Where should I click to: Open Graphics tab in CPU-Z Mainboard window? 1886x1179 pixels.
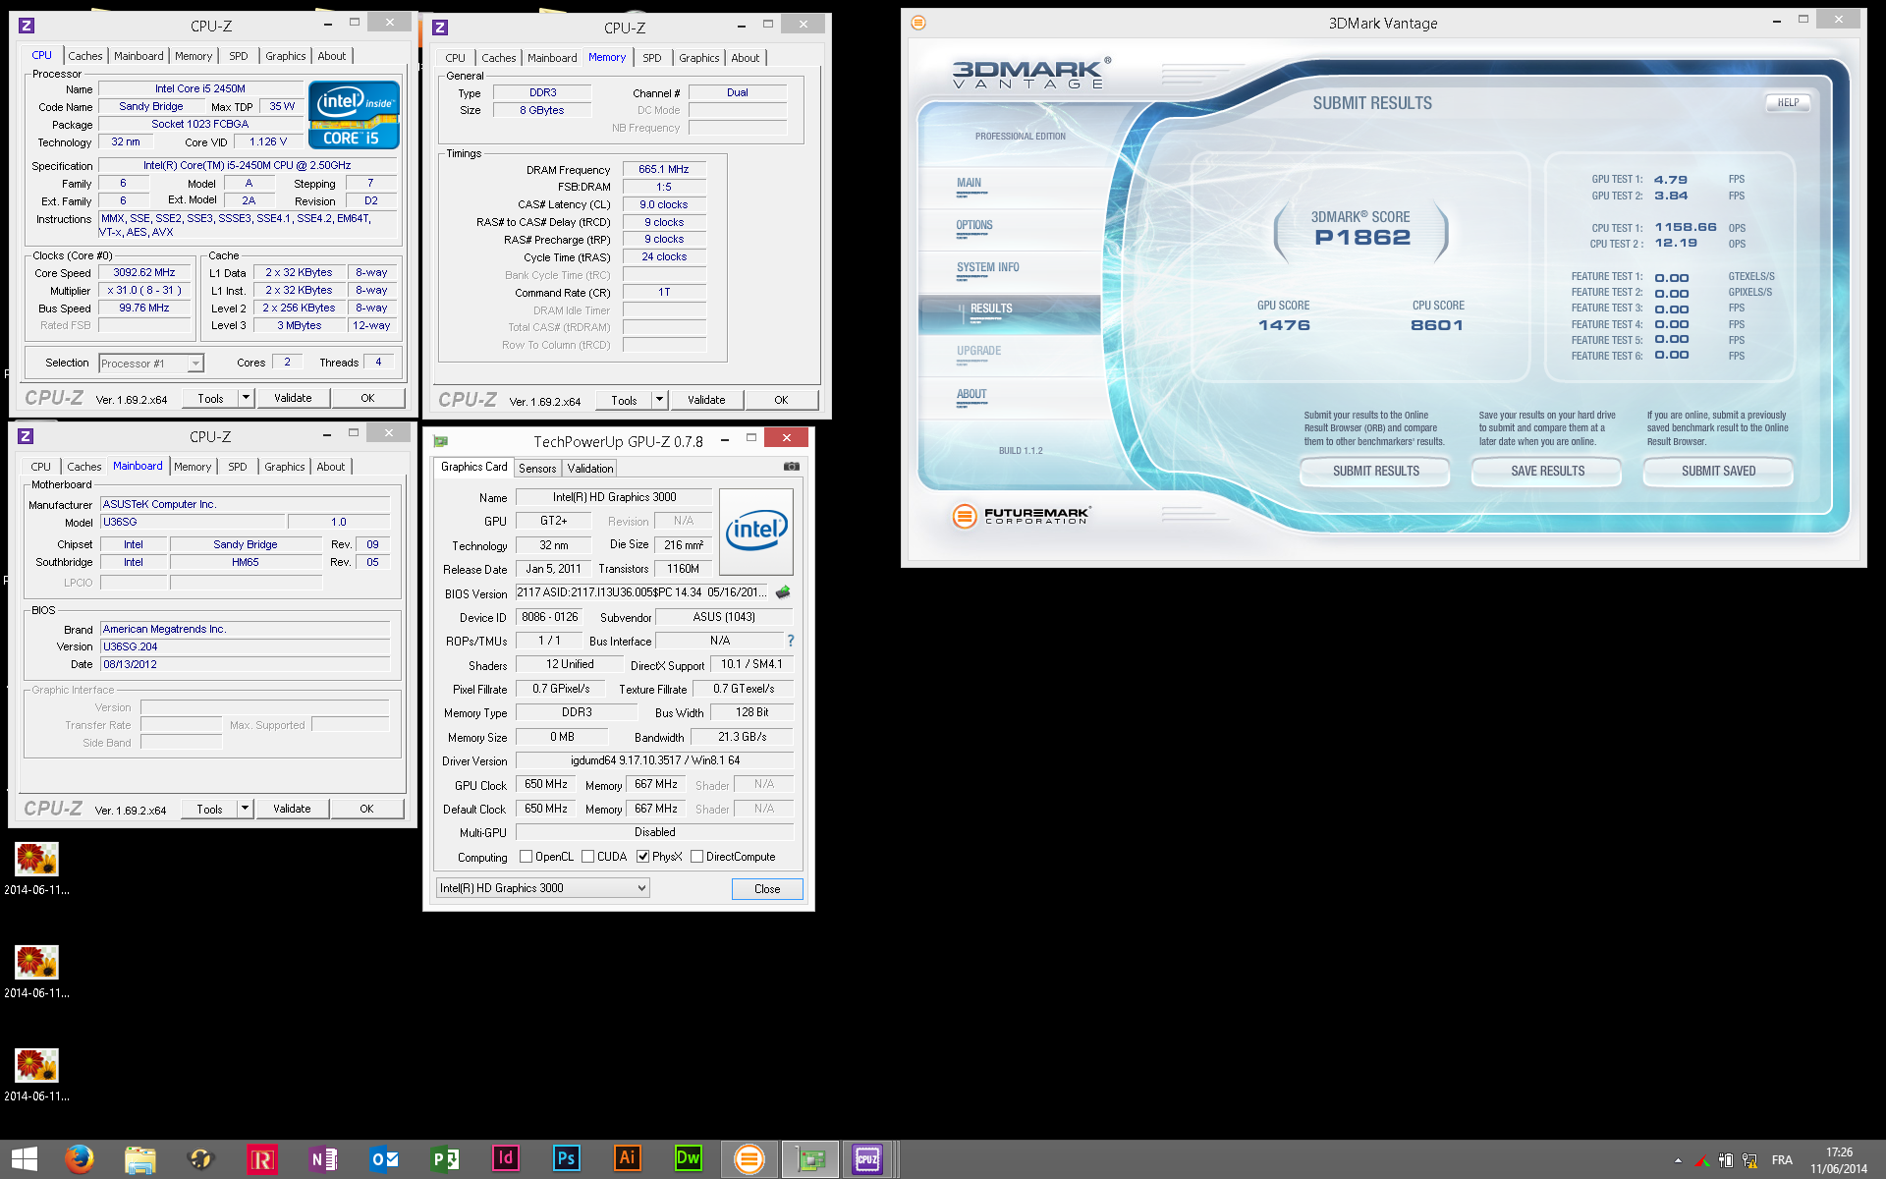tap(285, 467)
